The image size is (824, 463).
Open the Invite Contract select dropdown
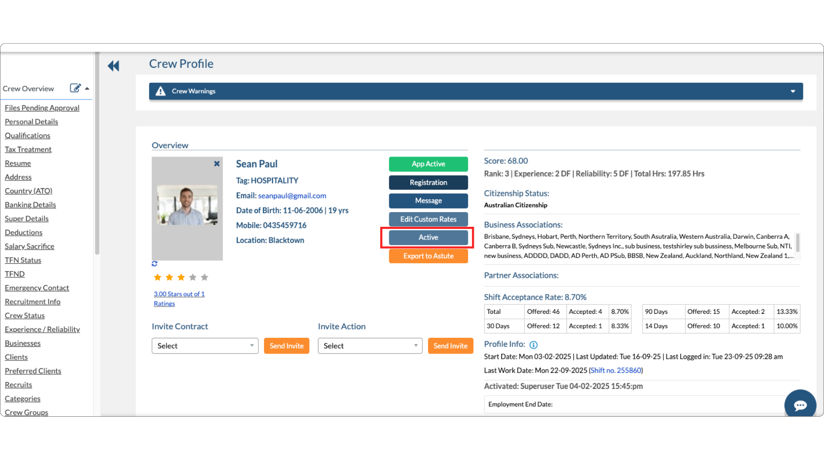coord(205,346)
